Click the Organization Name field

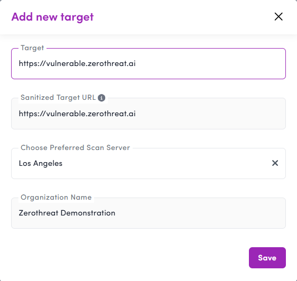click(148, 213)
